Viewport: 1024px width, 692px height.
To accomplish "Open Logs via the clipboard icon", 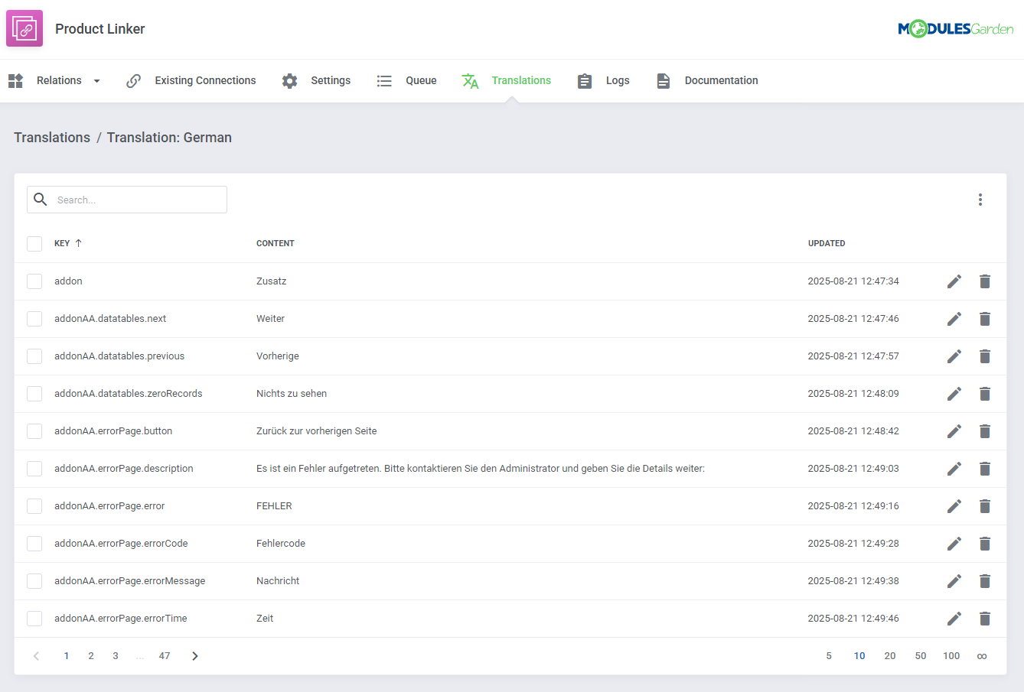I will tap(584, 80).
